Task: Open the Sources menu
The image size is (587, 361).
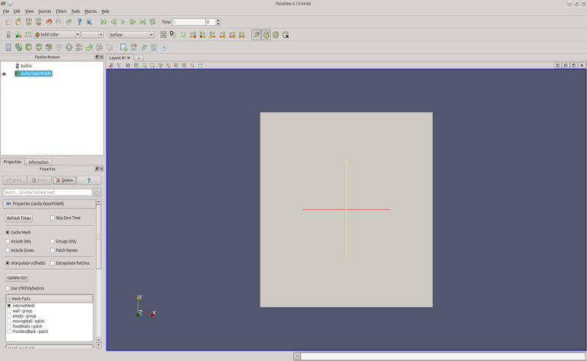Action: tap(45, 11)
